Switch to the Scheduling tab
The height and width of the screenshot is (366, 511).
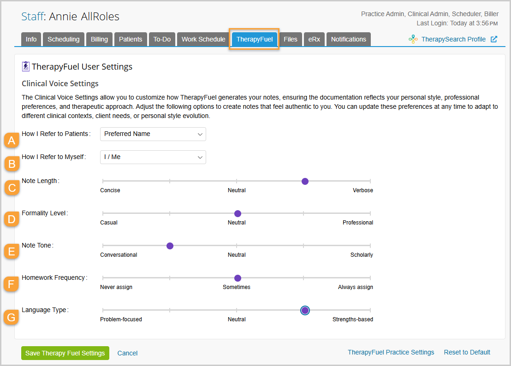point(64,39)
